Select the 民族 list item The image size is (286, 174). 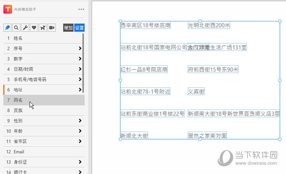pos(44,110)
